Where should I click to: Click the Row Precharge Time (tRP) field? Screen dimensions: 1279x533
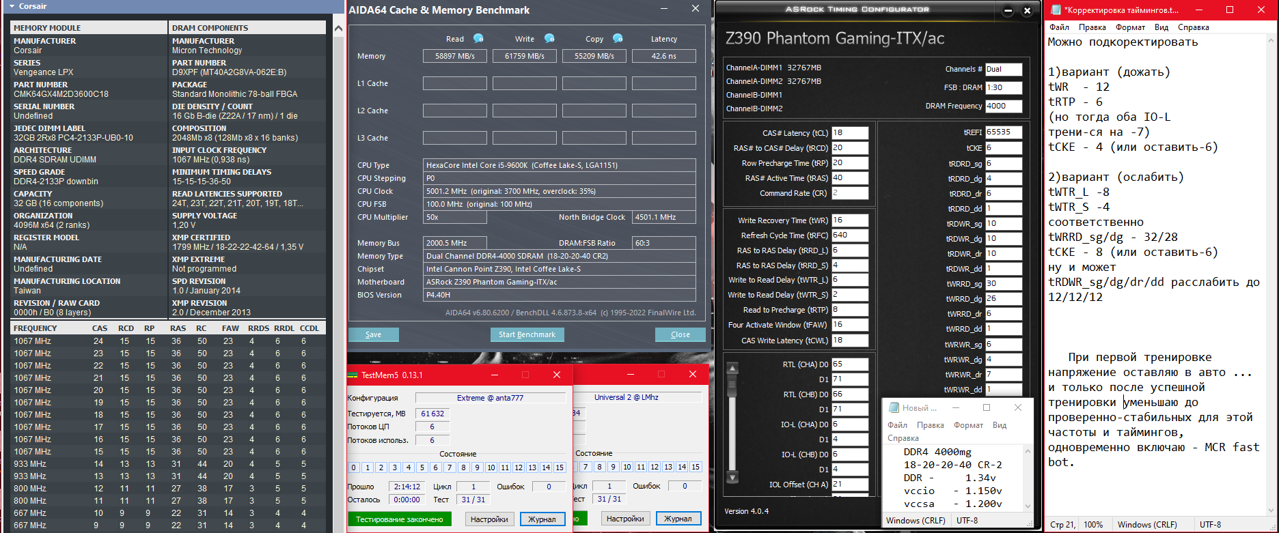tap(850, 163)
